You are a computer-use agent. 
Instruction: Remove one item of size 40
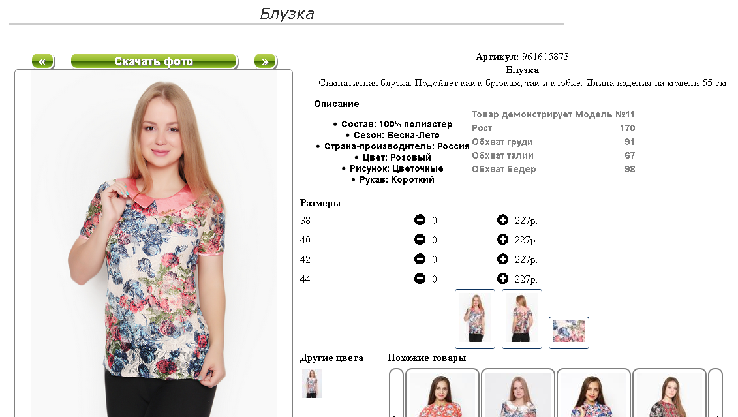pyautogui.click(x=420, y=239)
